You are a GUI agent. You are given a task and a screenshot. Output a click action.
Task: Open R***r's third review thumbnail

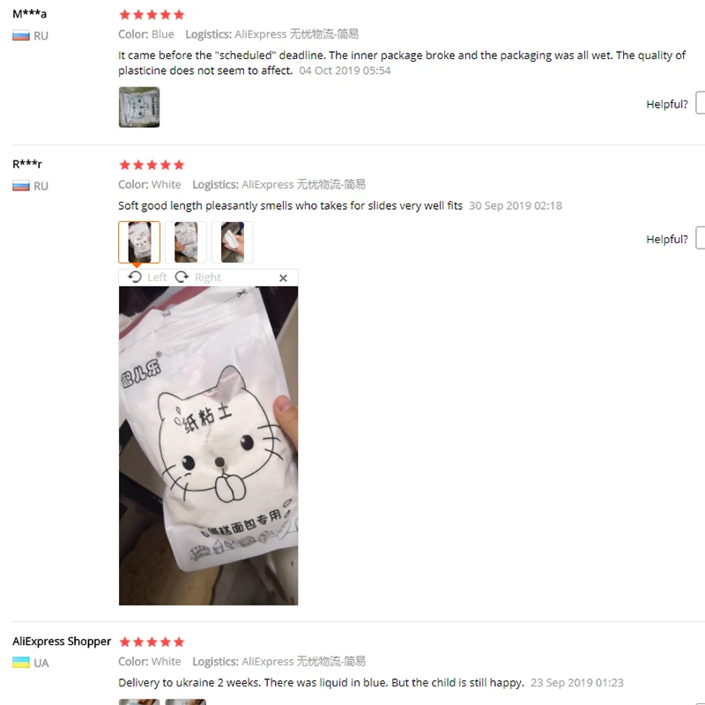[x=233, y=241]
